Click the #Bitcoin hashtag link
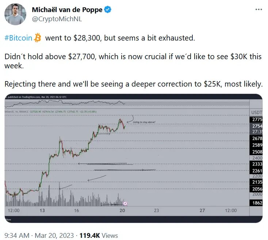This screenshot has height=240, width=268. [18, 38]
